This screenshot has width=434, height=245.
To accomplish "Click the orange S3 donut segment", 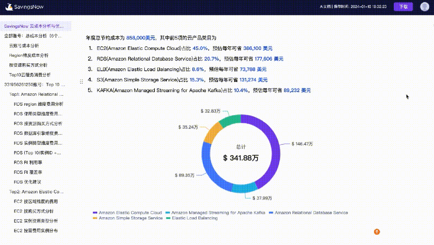I will [213, 133].
